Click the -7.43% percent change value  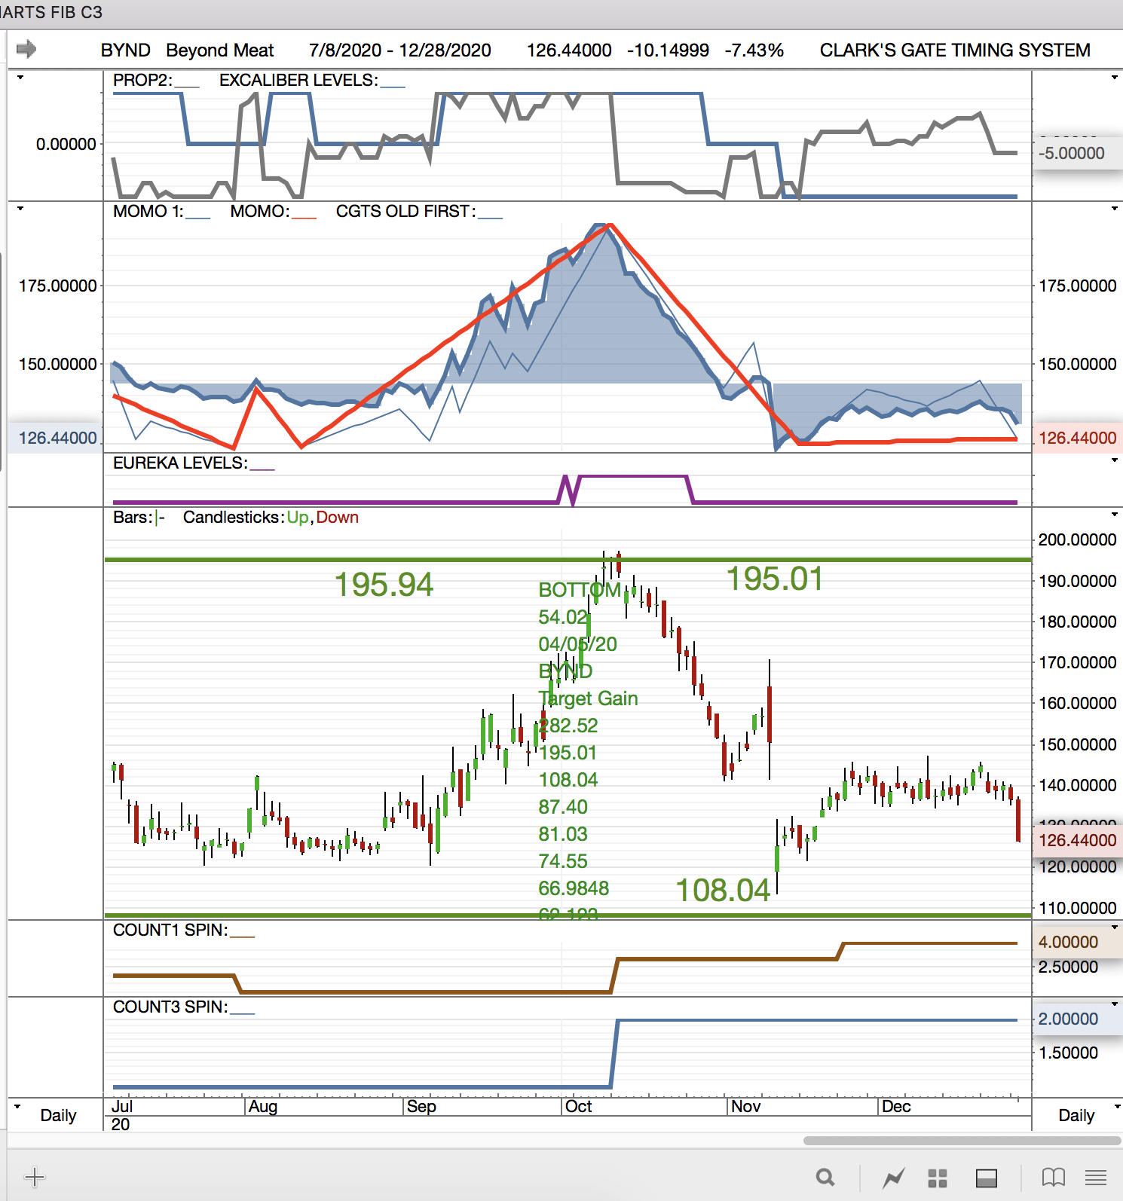[754, 50]
